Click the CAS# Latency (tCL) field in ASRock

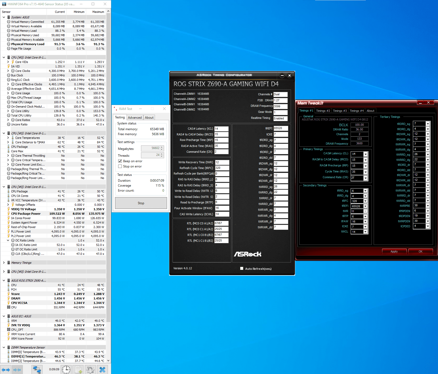(221, 129)
